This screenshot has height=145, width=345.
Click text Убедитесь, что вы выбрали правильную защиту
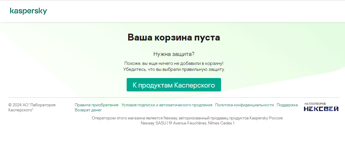click(x=174, y=70)
